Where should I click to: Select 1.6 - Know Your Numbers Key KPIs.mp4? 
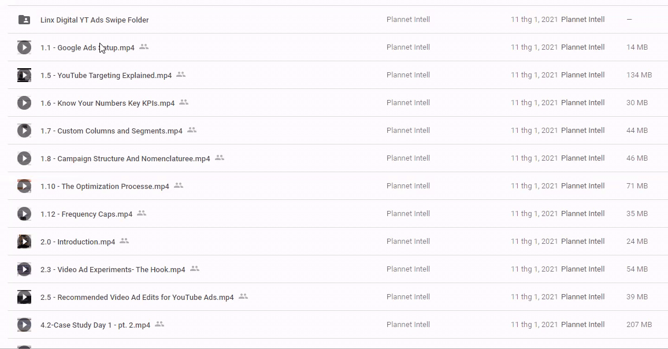point(107,103)
